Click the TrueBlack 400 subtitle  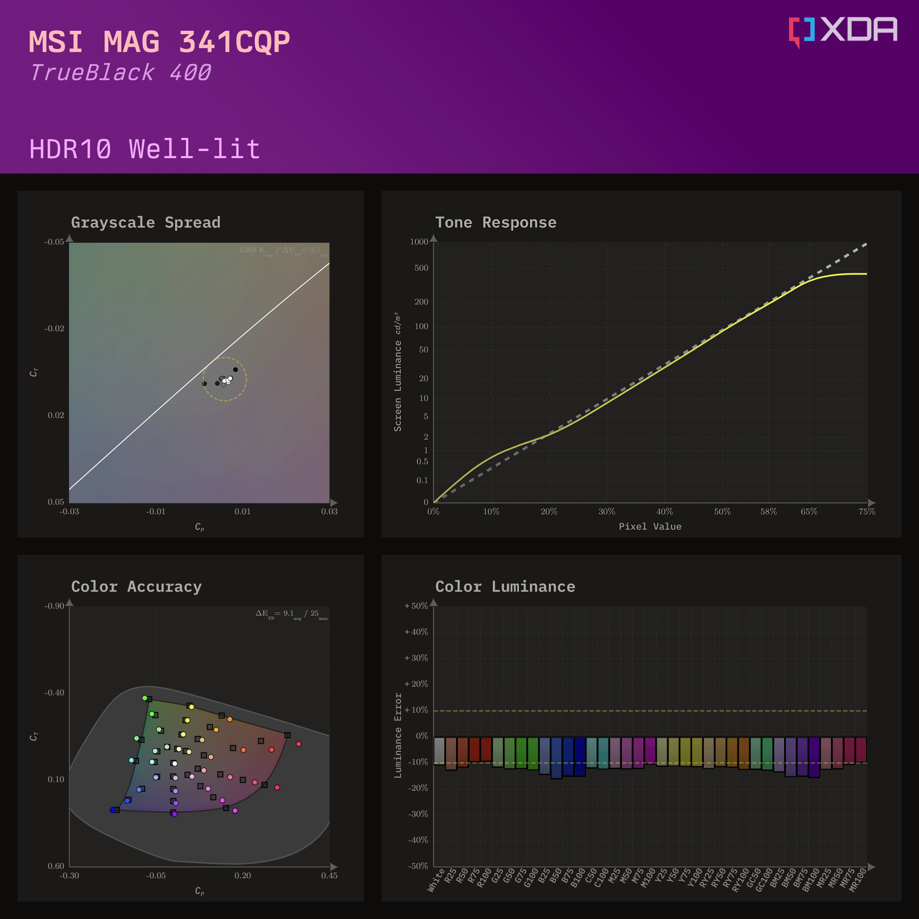point(121,73)
